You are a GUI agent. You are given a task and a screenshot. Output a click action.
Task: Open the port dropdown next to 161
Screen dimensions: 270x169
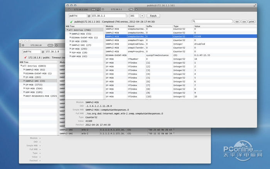142,15
